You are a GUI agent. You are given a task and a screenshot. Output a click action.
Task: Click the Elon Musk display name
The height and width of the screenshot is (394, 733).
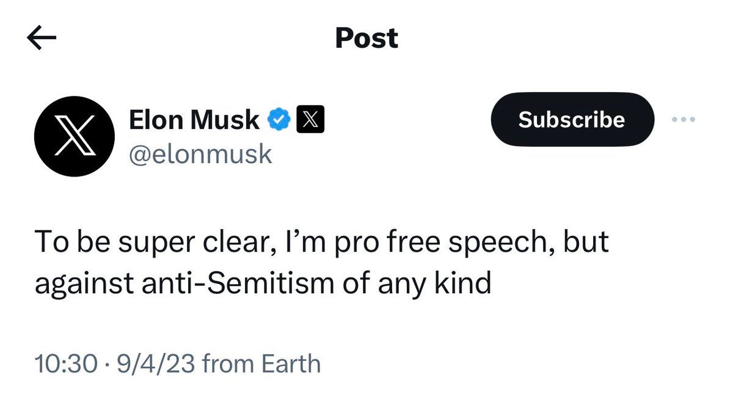pyautogui.click(x=194, y=120)
